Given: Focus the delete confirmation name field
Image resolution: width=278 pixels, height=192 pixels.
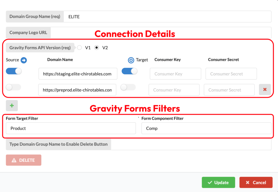Looking at the screenshot, I should coord(191,144).
